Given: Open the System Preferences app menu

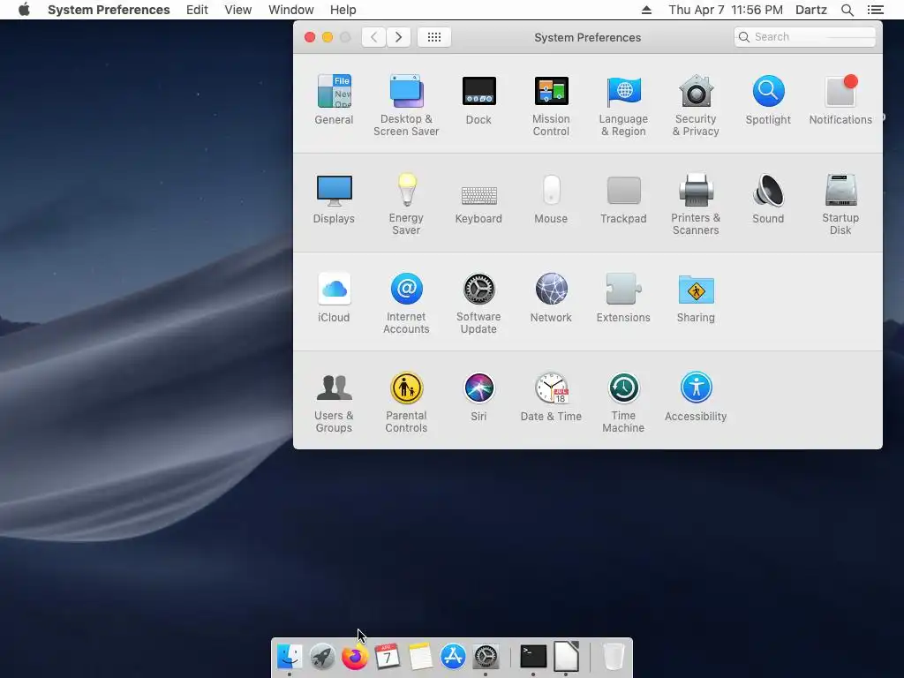Looking at the screenshot, I should pyautogui.click(x=109, y=10).
